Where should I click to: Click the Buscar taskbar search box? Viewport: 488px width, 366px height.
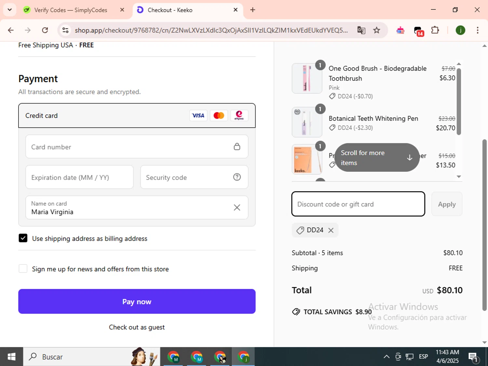point(91,357)
